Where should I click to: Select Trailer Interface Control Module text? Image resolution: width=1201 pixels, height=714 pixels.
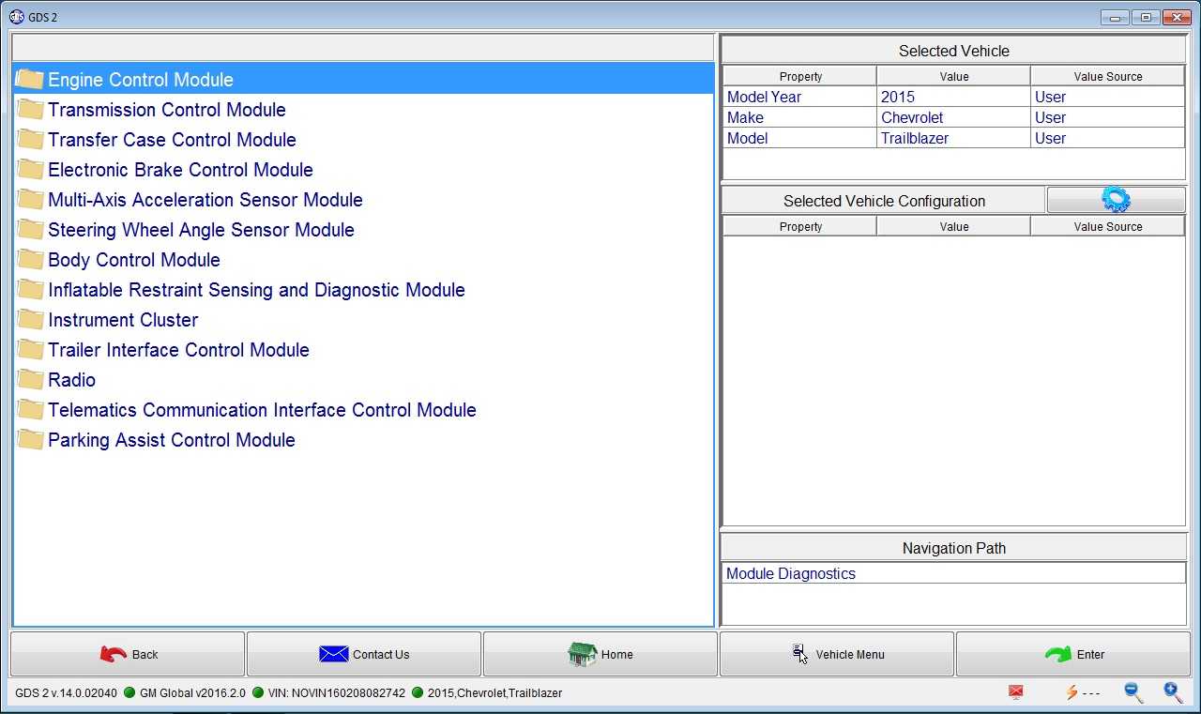[178, 350]
